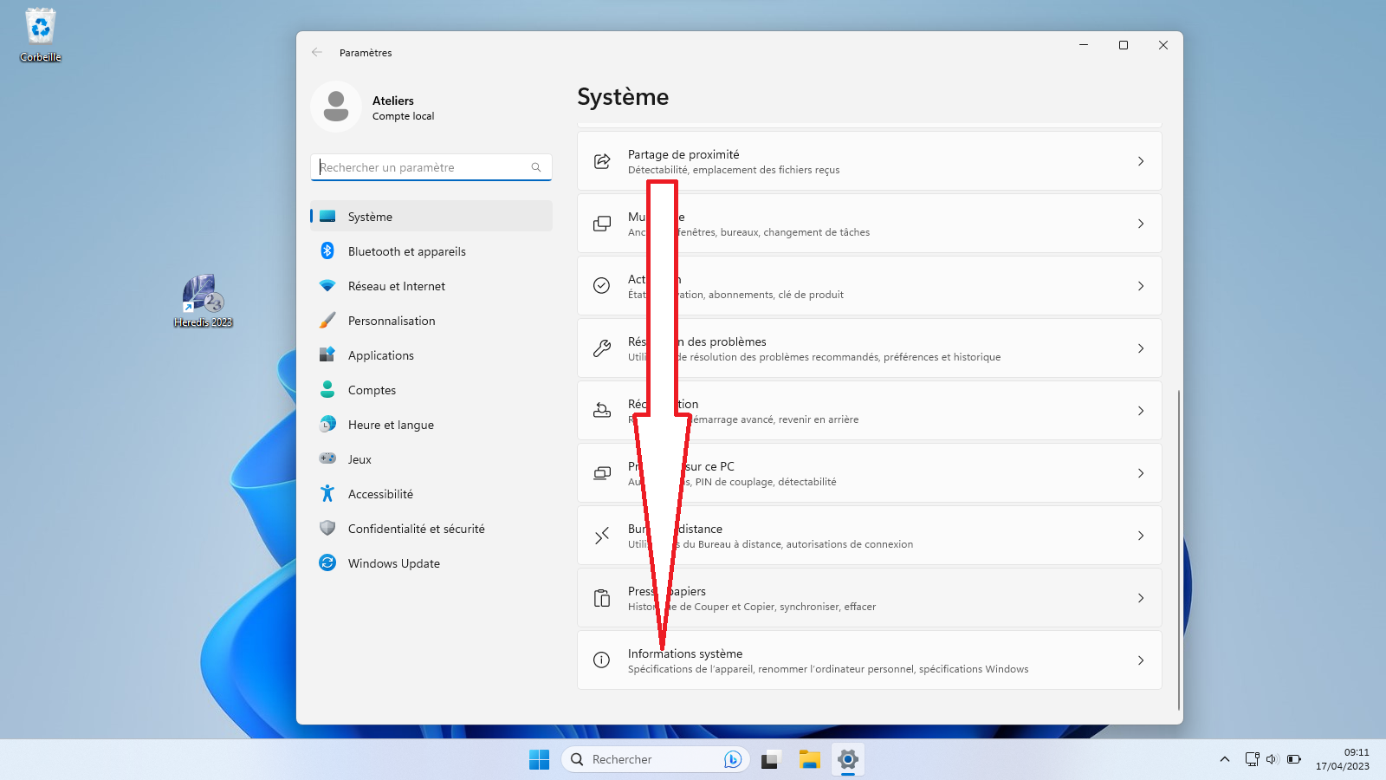The height and width of the screenshot is (780, 1386).
Task: Click the back arrow in Paramètres
Action: [x=317, y=53]
